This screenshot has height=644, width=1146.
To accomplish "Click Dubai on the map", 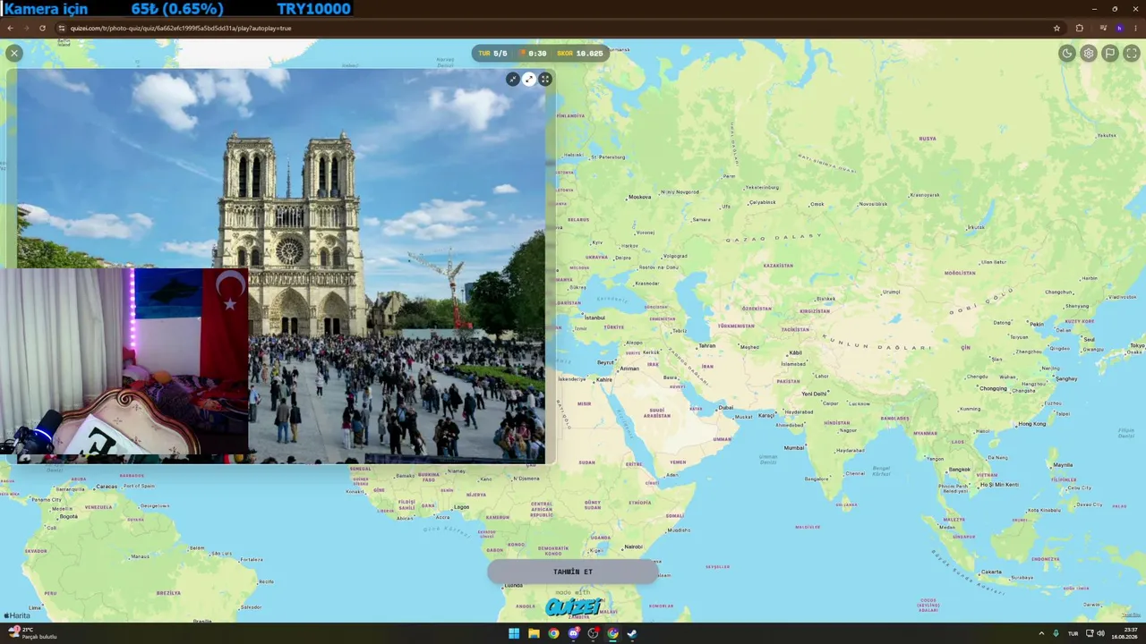I will [x=725, y=408].
